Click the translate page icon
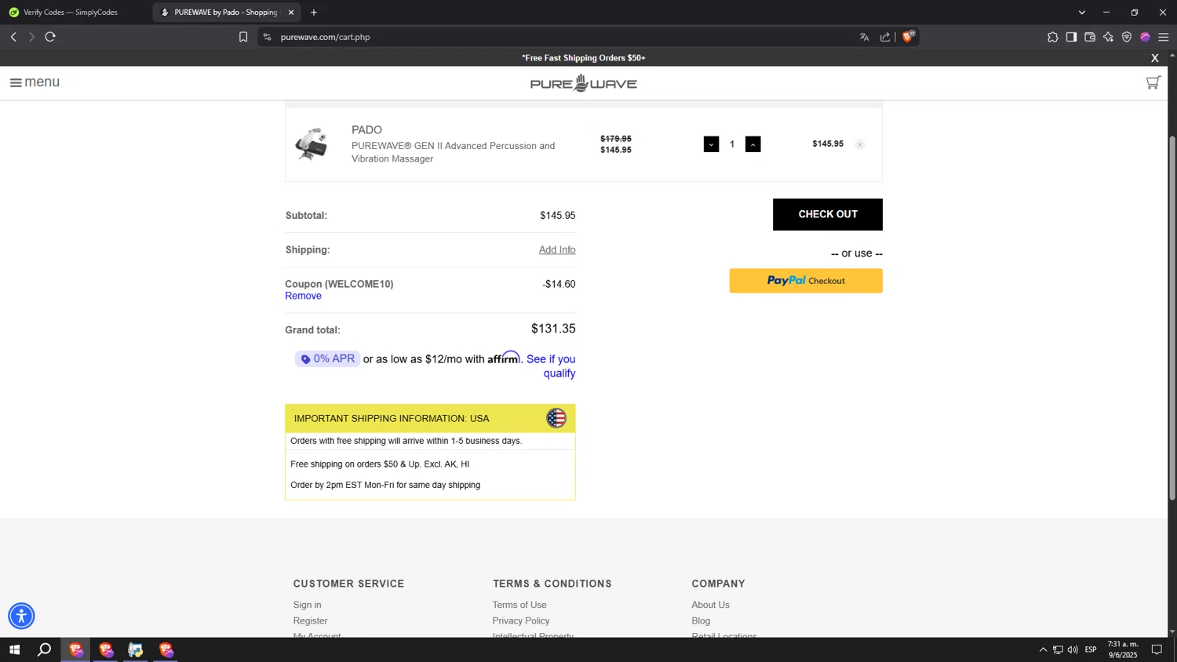This screenshot has height=662, width=1177. click(x=864, y=37)
